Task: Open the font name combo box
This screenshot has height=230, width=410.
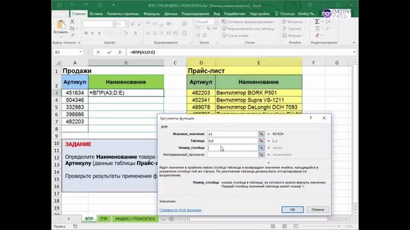Action: point(99,24)
